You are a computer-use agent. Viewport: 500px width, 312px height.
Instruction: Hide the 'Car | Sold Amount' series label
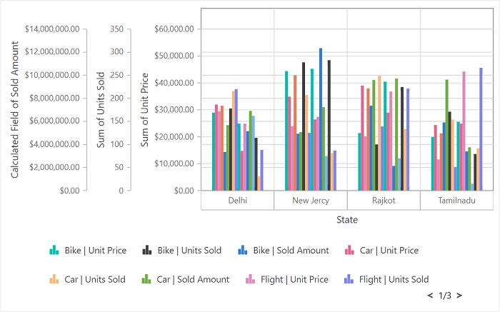[193, 280]
